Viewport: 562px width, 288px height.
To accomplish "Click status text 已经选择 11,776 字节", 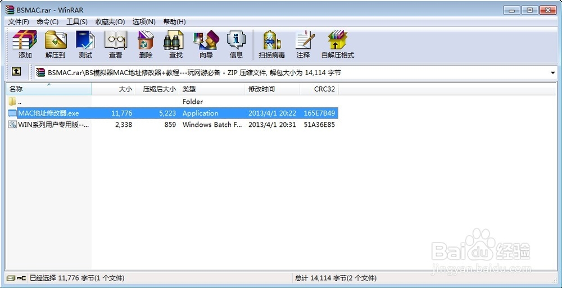I will click(76, 278).
